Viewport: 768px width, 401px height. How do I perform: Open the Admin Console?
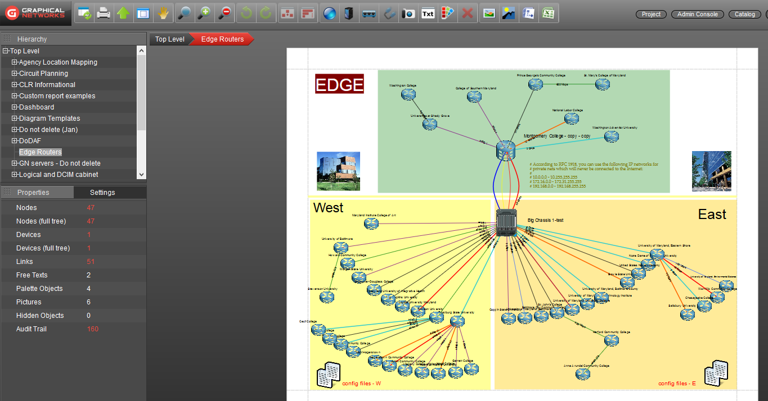click(697, 14)
